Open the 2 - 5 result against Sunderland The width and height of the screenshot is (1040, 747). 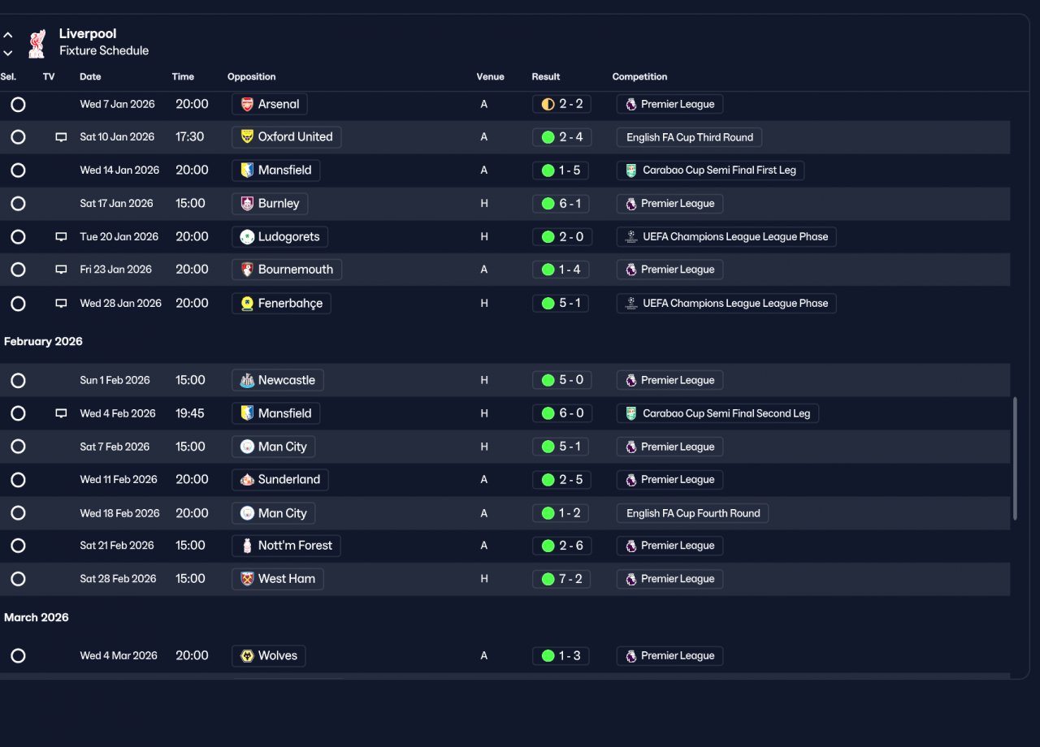(x=561, y=480)
